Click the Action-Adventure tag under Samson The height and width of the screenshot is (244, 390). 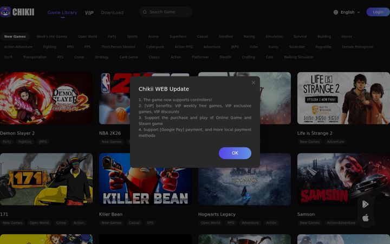coord(341,223)
